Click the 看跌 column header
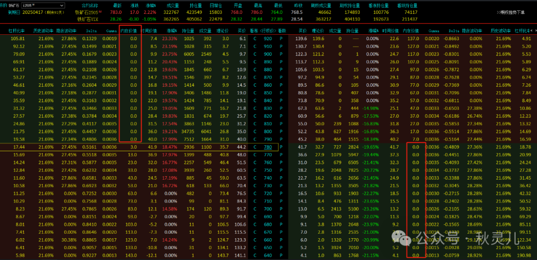Image resolution: width=537 pixels, height=260 pixels. 281,31
